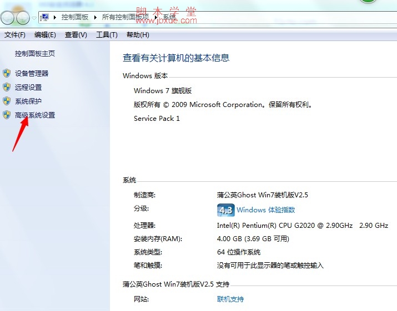Click the Intel(R) Pentium(R) CPU G2020 processor value
This screenshot has height=311, width=397.
click(x=303, y=225)
